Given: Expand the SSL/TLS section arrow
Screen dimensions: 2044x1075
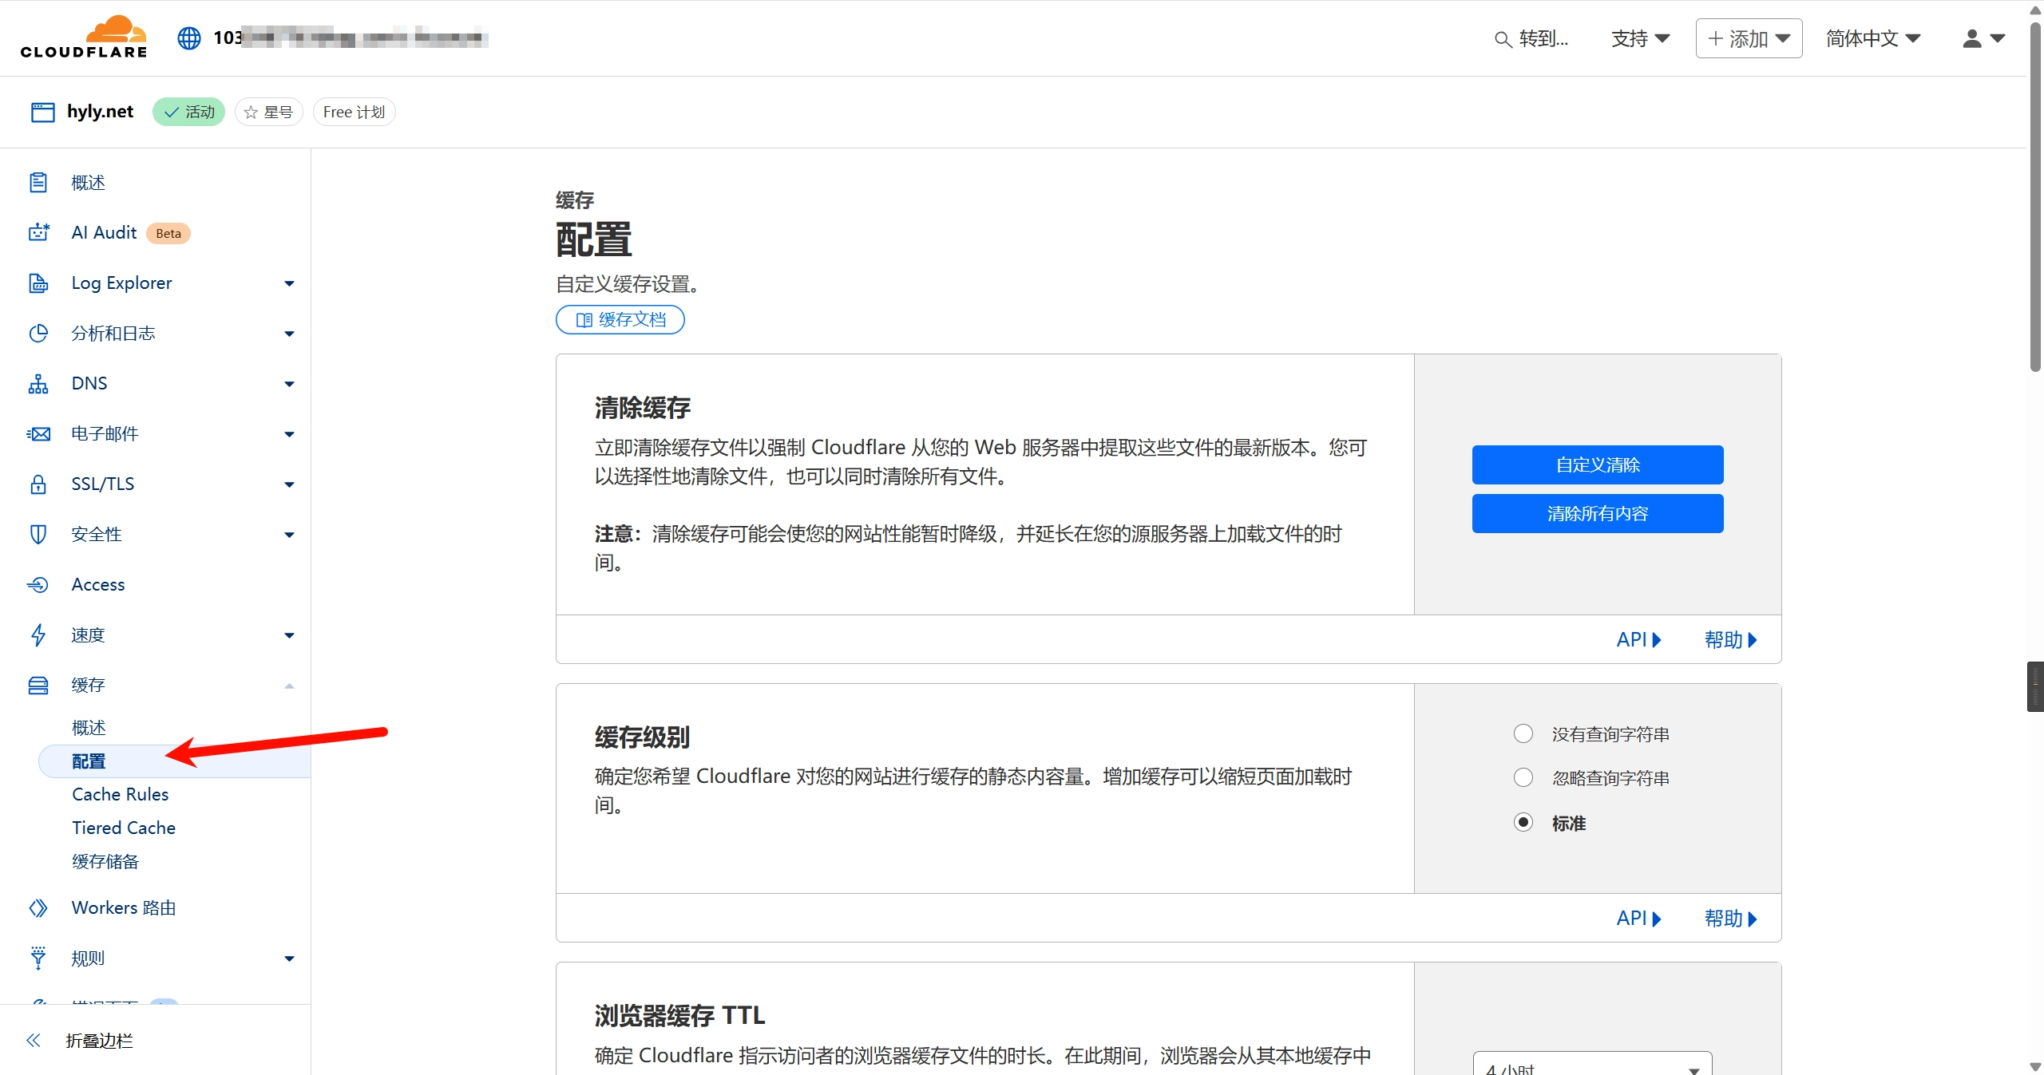Looking at the screenshot, I should (x=289, y=484).
